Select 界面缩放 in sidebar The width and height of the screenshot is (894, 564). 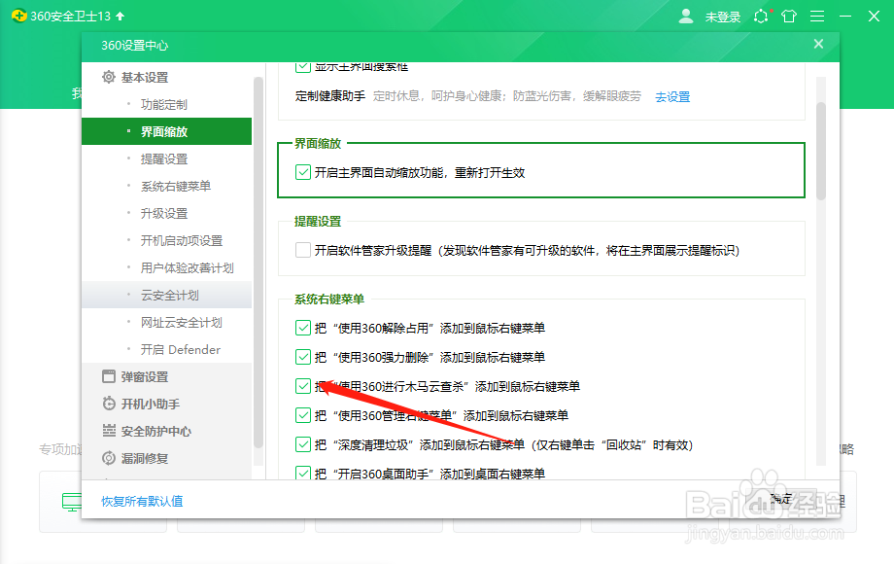click(x=166, y=131)
